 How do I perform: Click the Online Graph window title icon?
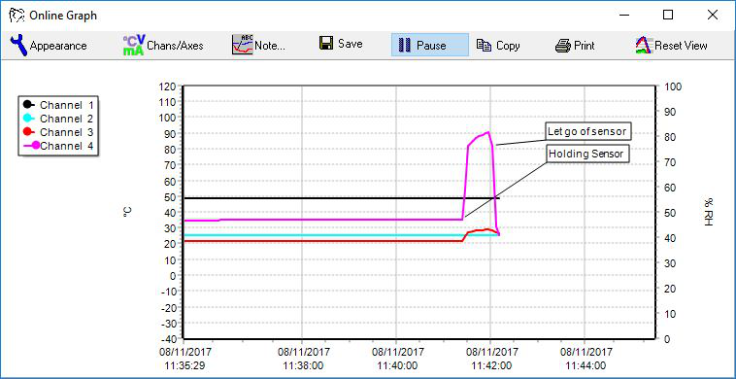click(x=17, y=15)
